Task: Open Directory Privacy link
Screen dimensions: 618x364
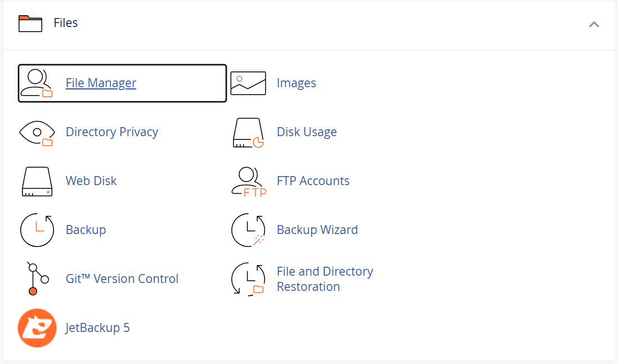Action: (x=112, y=132)
